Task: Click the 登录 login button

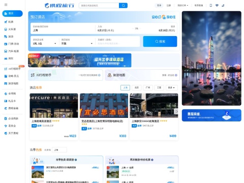Action: (x=159, y=6)
